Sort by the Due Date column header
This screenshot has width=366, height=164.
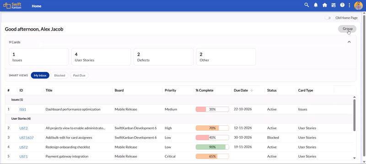pos(241,90)
